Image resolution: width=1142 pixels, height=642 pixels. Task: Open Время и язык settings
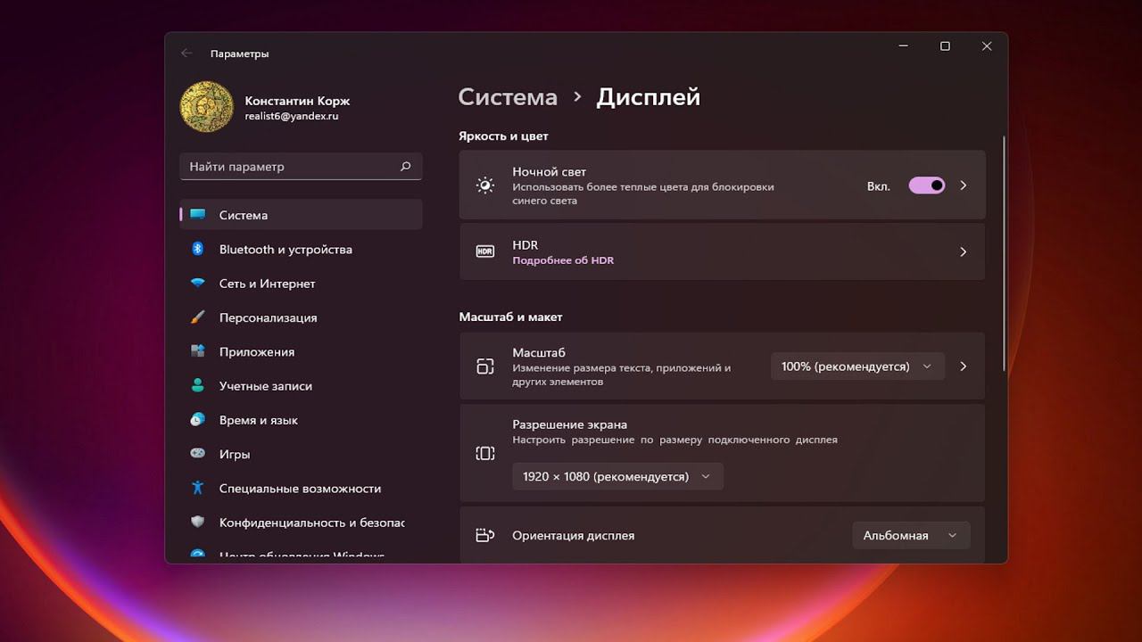click(301, 420)
